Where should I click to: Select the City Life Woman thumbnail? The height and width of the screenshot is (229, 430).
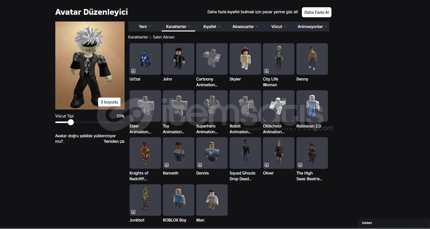coord(279,59)
